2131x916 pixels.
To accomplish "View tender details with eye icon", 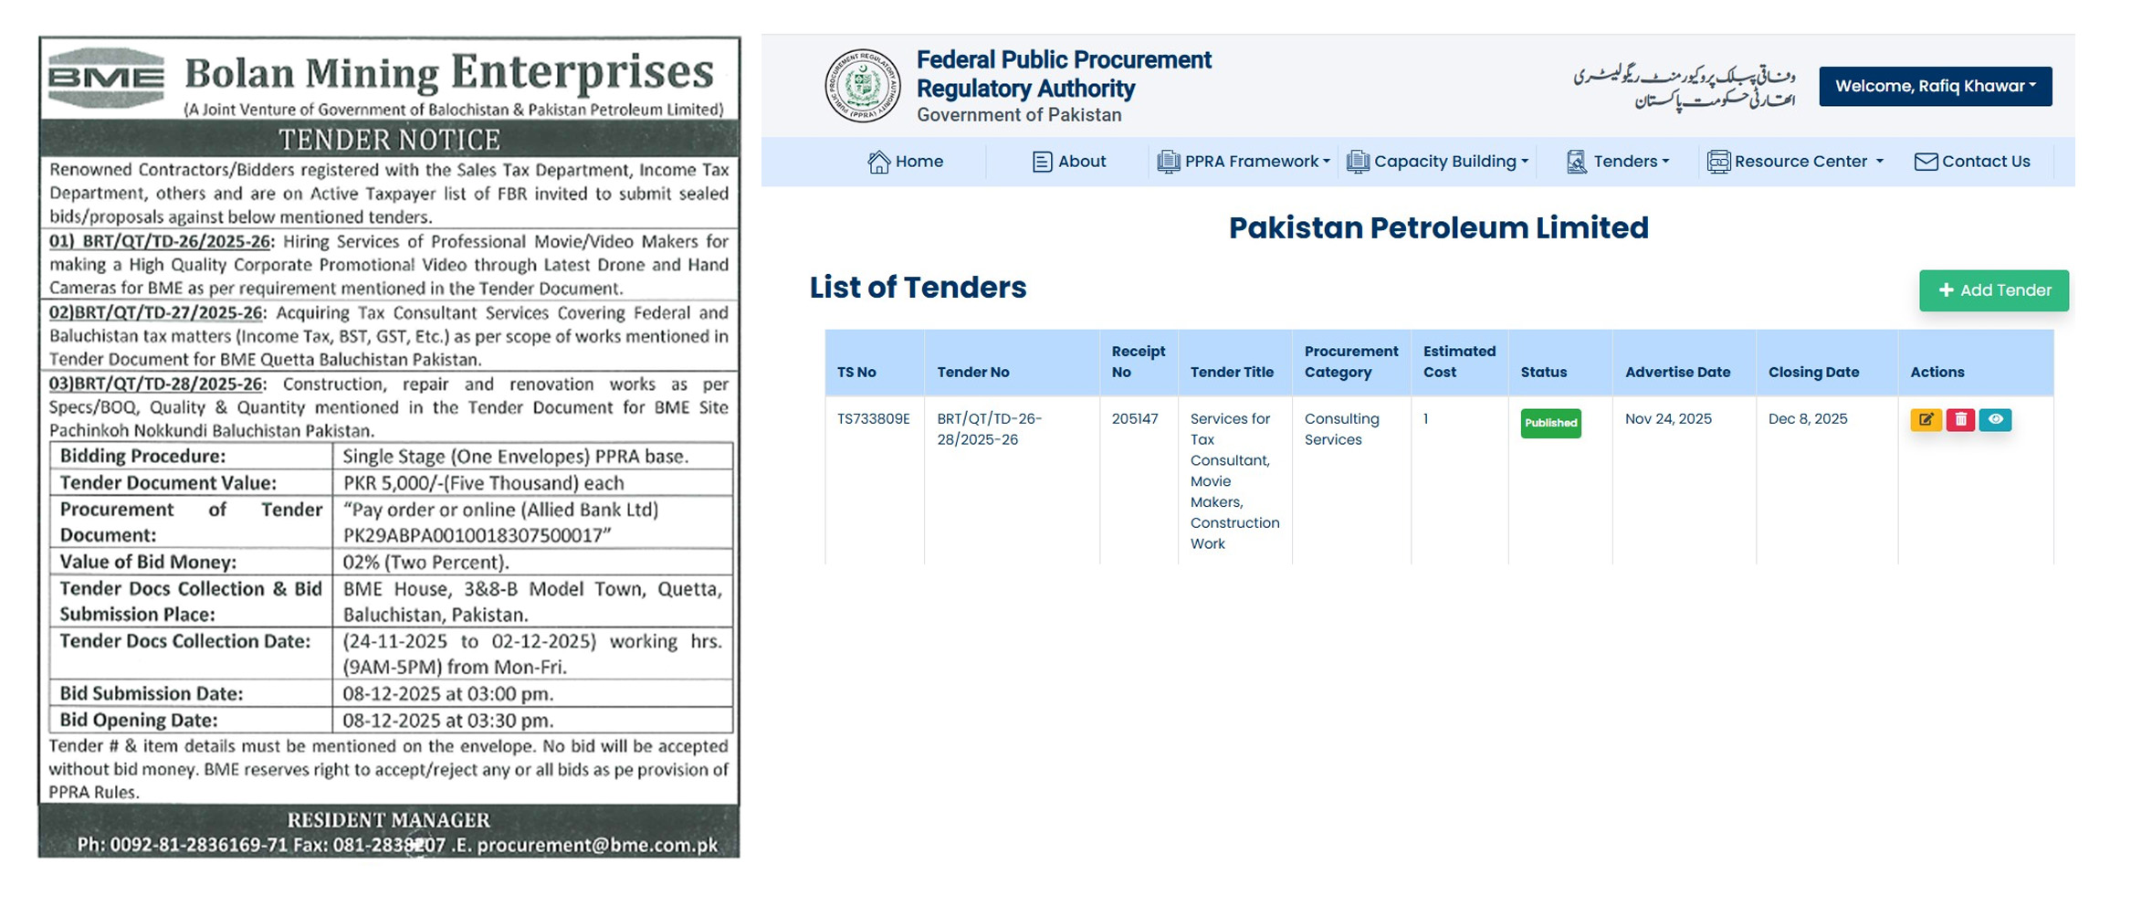I will tap(1995, 419).
